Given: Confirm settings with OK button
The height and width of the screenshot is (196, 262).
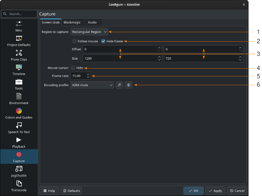Looking at the screenshot, I should pyautogui.click(x=193, y=191).
